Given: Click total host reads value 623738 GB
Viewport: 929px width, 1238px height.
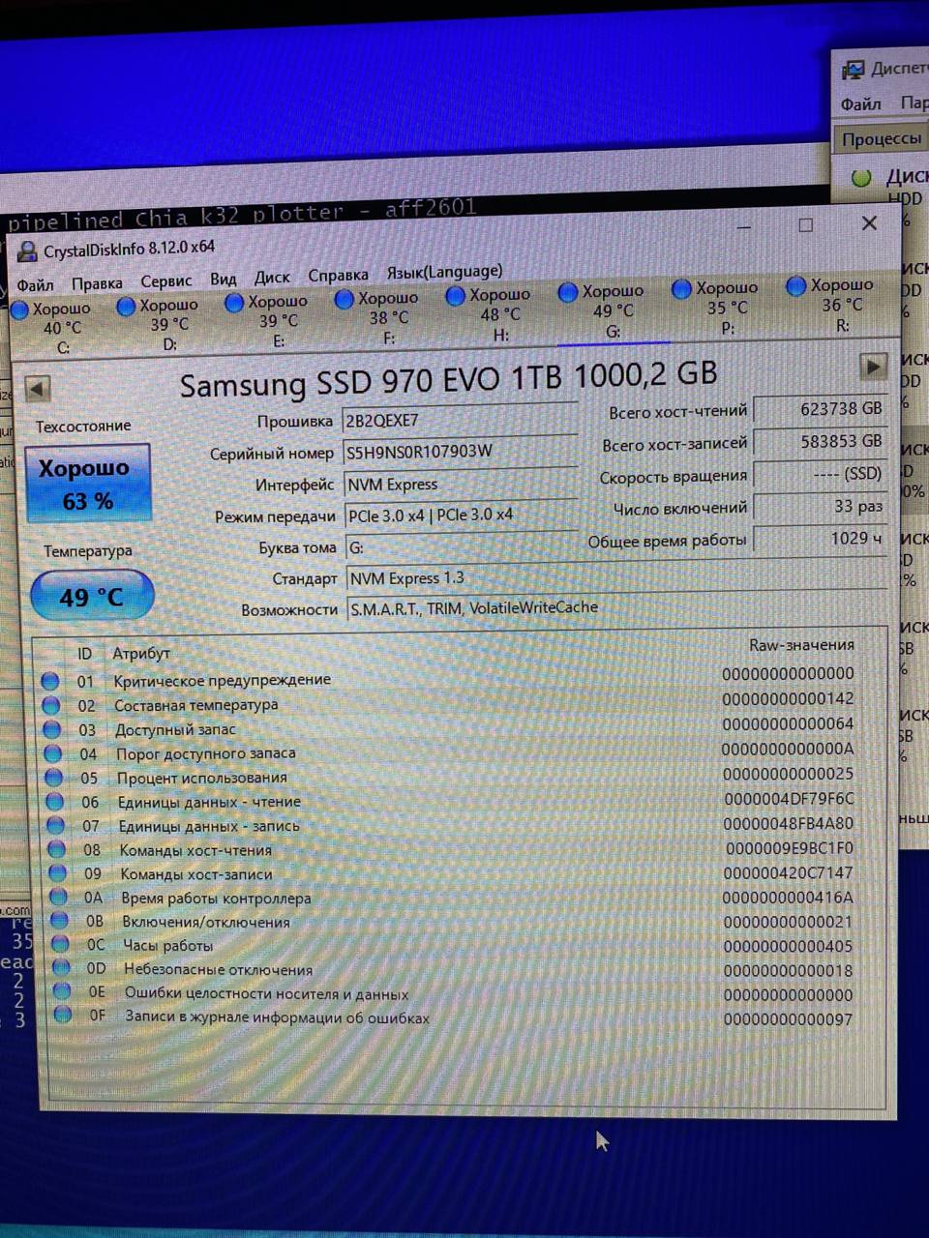Looking at the screenshot, I should pos(821,409).
